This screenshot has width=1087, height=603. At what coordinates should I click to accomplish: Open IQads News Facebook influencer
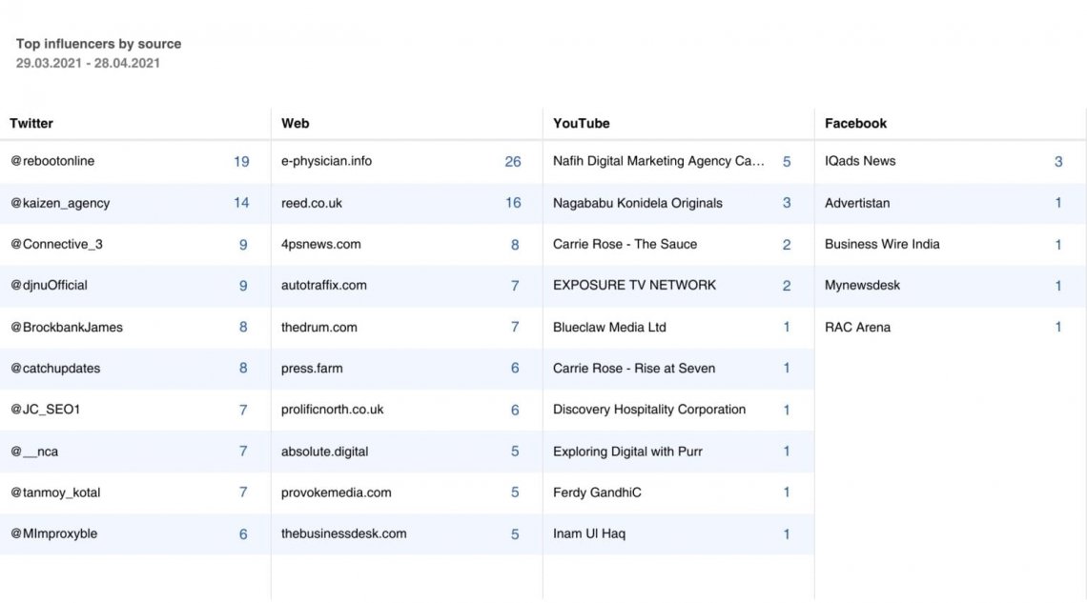point(860,161)
